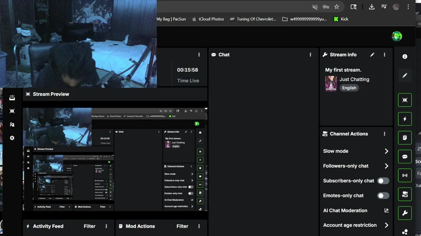
Task: Open the Tuning Of Chevrolet bookmark
Action: [x=253, y=19]
